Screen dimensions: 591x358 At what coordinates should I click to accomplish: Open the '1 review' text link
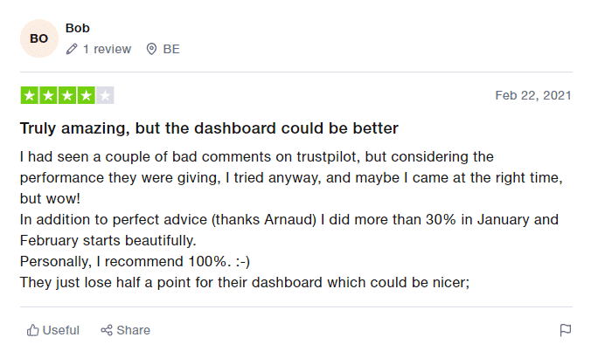(x=107, y=49)
